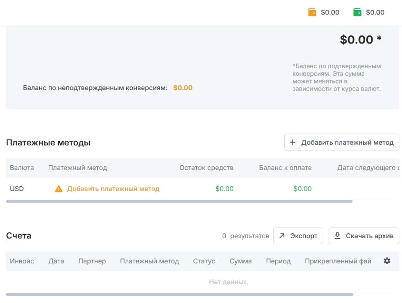This screenshot has width=402, height=303.
Task: Click the green wallet icon
Action: (357, 13)
